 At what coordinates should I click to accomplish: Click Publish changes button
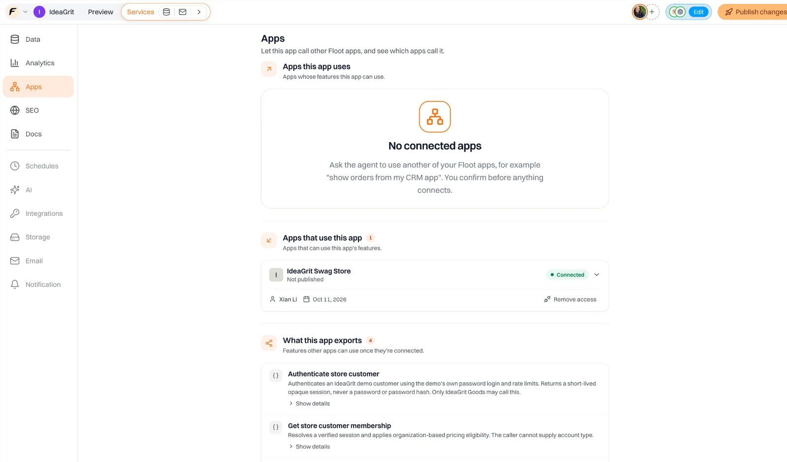753,12
